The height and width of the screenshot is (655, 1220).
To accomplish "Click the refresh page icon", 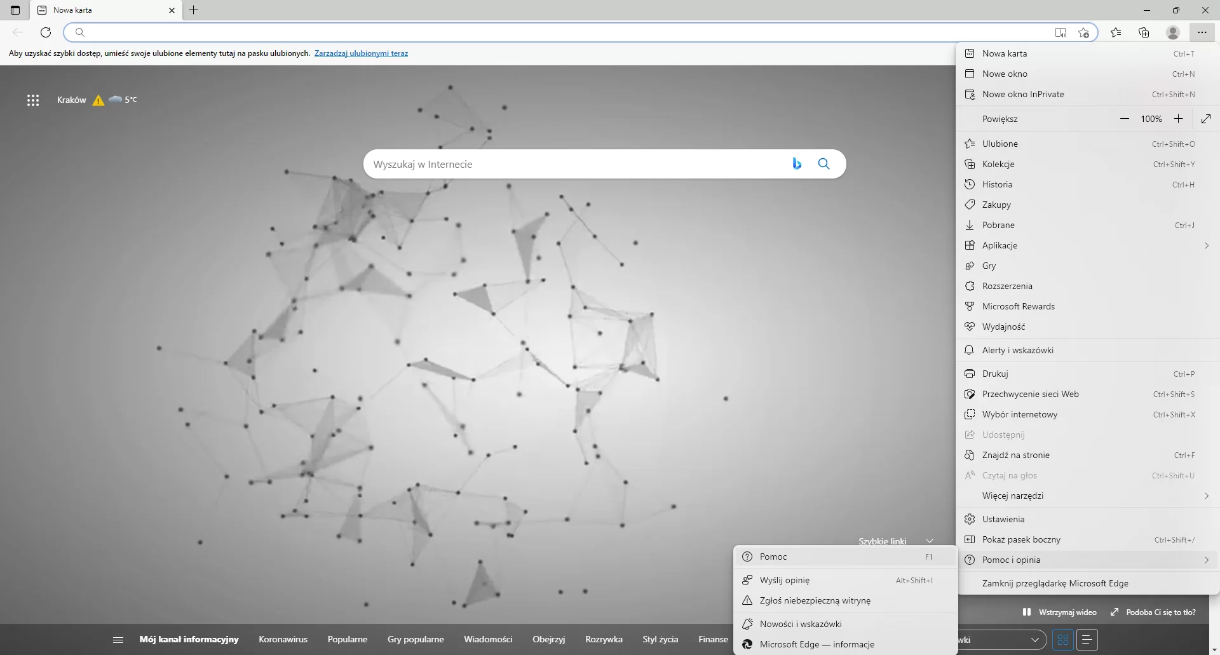I will point(46,32).
